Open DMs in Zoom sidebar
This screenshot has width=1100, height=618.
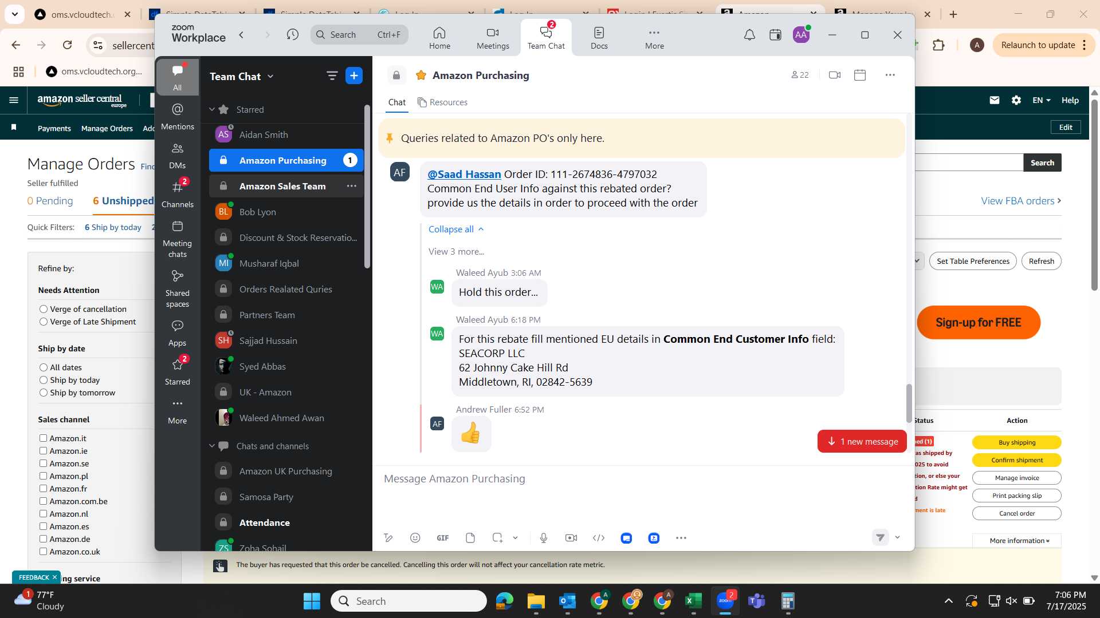[178, 156]
